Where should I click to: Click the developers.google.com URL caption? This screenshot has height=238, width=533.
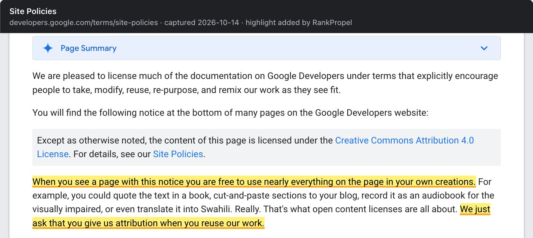coord(84,22)
